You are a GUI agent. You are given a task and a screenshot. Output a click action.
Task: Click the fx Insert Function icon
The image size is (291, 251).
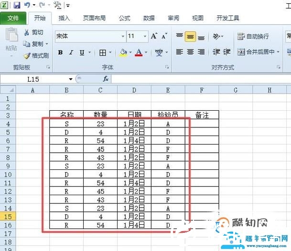tap(106, 79)
